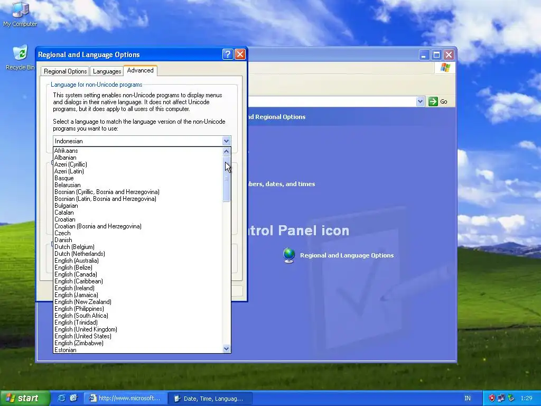Click the IN language bar indicator

pos(468,398)
